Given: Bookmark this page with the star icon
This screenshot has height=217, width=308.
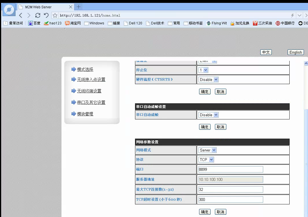Looking at the screenshot, I should click(x=55, y=15).
